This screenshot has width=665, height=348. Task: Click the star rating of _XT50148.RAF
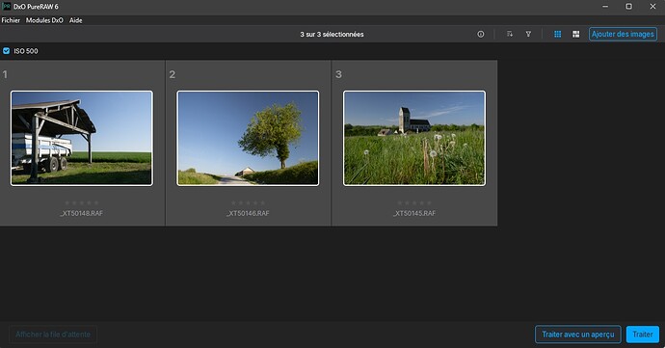click(x=81, y=202)
